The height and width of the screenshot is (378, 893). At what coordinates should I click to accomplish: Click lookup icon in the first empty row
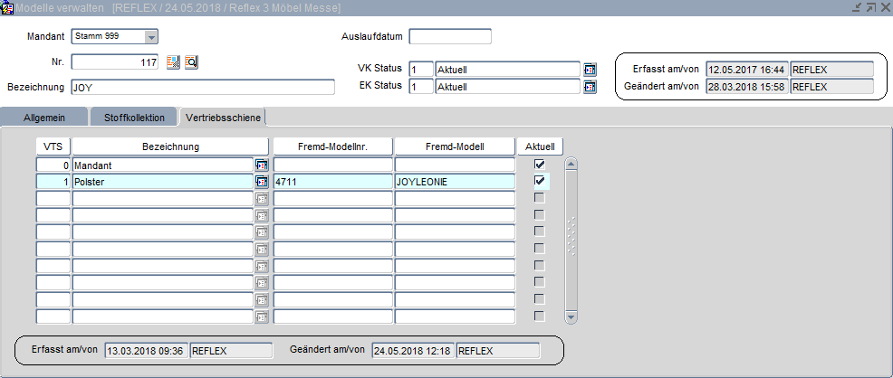point(262,198)
